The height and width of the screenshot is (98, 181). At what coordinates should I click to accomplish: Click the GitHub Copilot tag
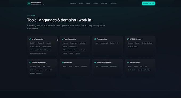[x=35, y=47]
